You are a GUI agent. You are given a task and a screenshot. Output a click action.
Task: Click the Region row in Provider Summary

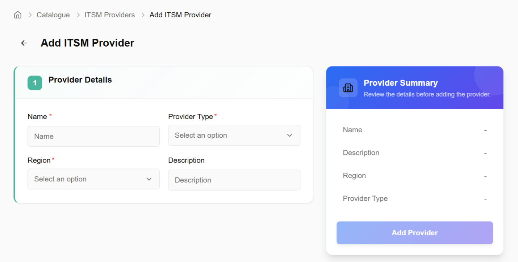[414, 176]
